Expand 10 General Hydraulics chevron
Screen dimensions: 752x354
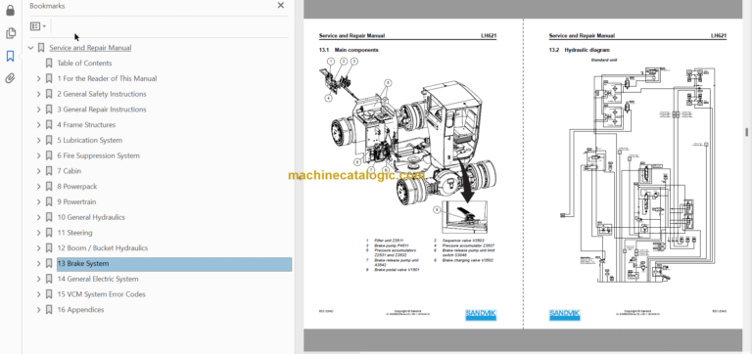coord(39,217)
